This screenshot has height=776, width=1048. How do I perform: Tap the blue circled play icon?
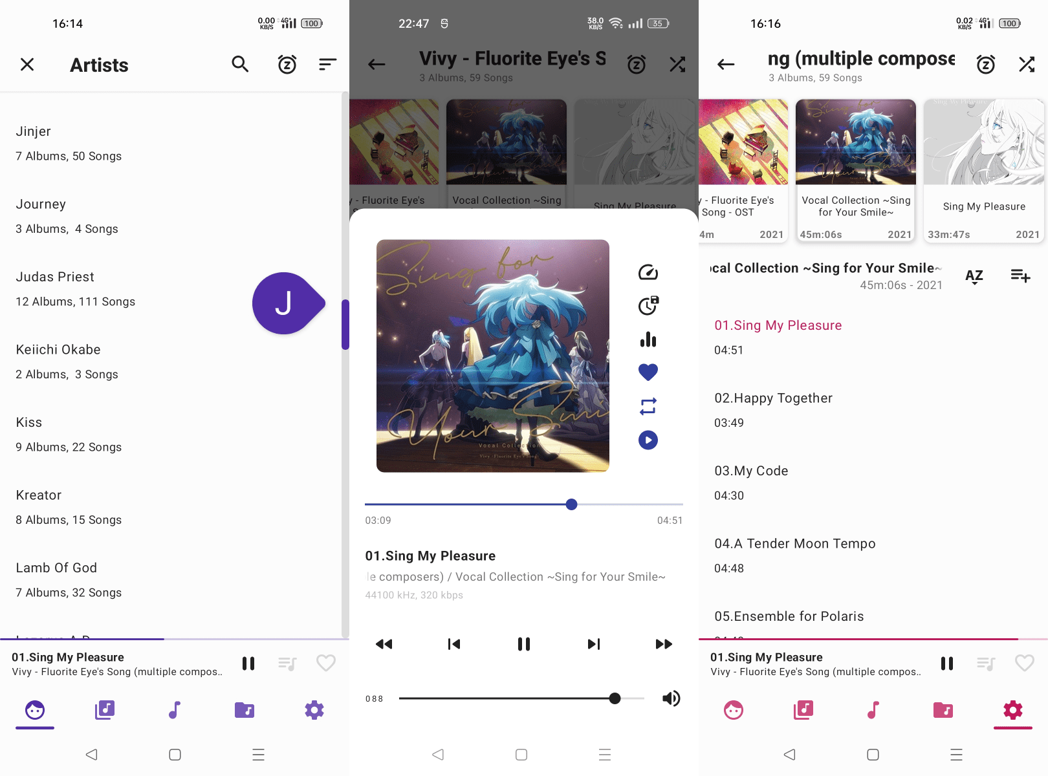click(x=648, y=440)
